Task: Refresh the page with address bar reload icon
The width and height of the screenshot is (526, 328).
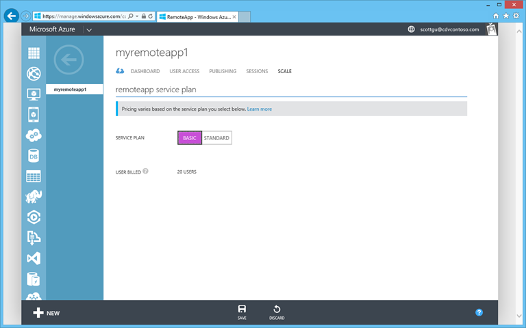Action: 151,16
